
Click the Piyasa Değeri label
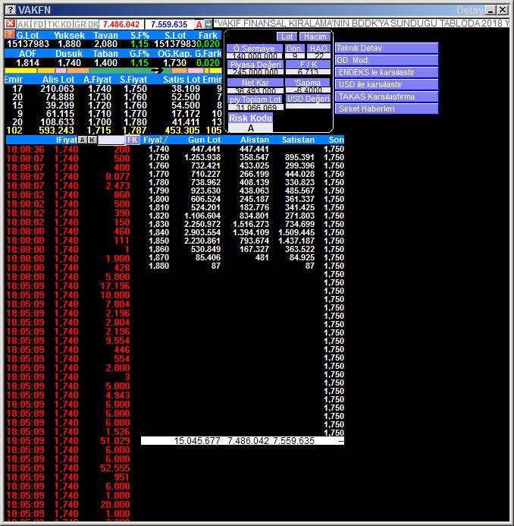pyautogui.click(x=255, y=65)
